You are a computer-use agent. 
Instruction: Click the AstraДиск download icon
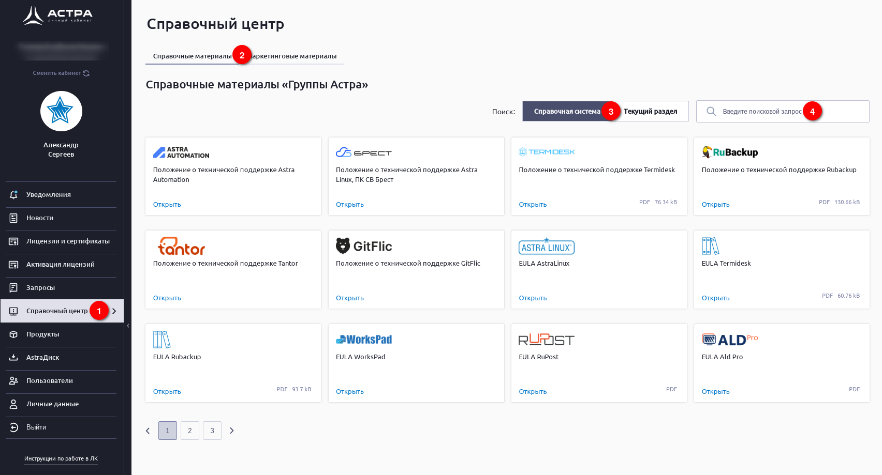[14, 358]
